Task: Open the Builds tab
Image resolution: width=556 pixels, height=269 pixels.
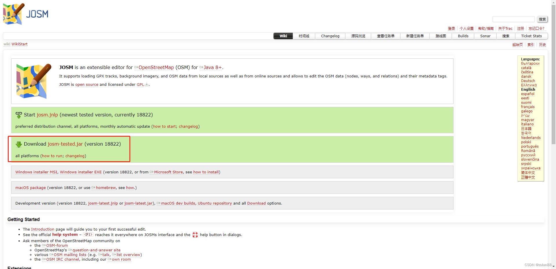Action: pyautogui.click(x=463, y=36)
